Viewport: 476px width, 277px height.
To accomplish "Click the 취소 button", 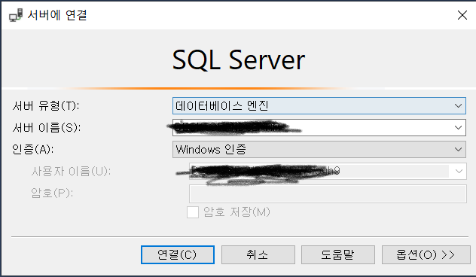I will [258, 255].
